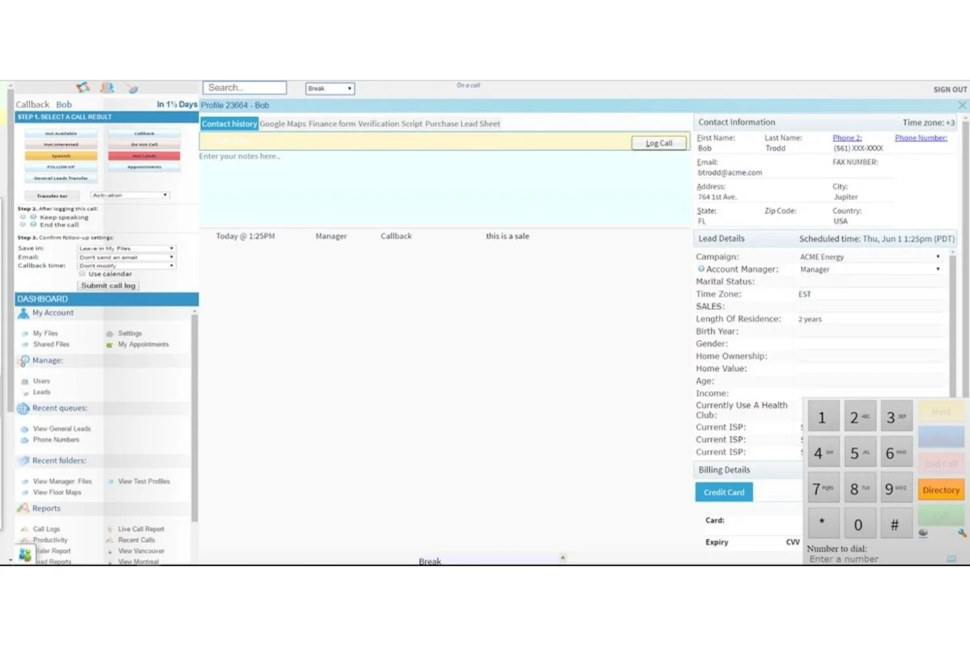Click the Search field at the top

point(244,87)
